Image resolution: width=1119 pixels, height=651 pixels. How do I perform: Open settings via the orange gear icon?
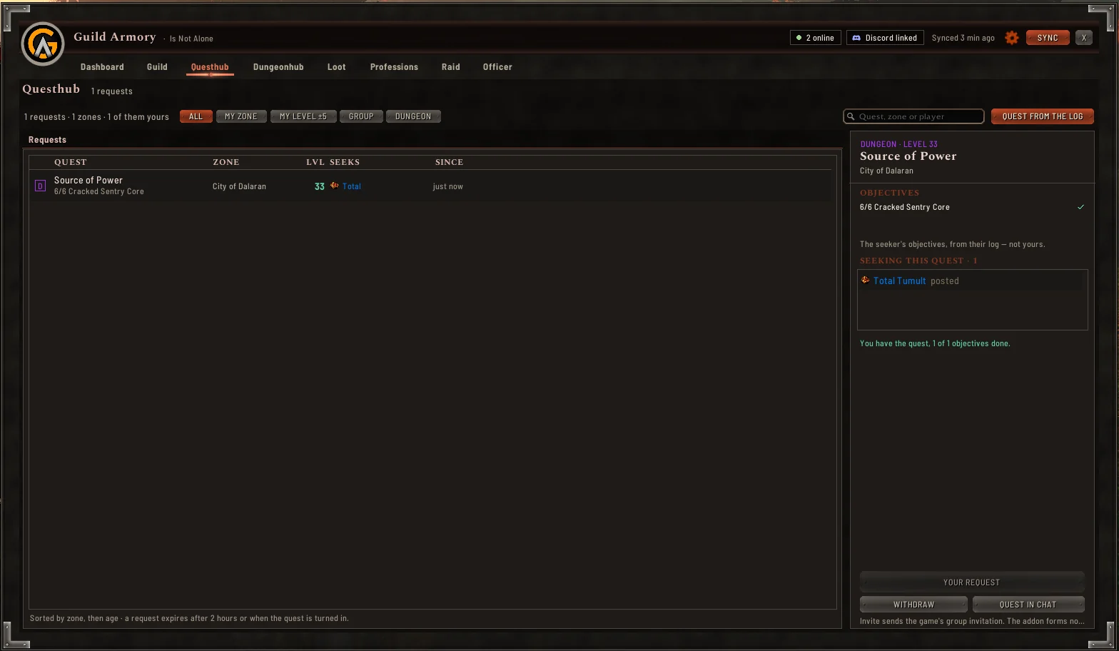click(1011, 38)
